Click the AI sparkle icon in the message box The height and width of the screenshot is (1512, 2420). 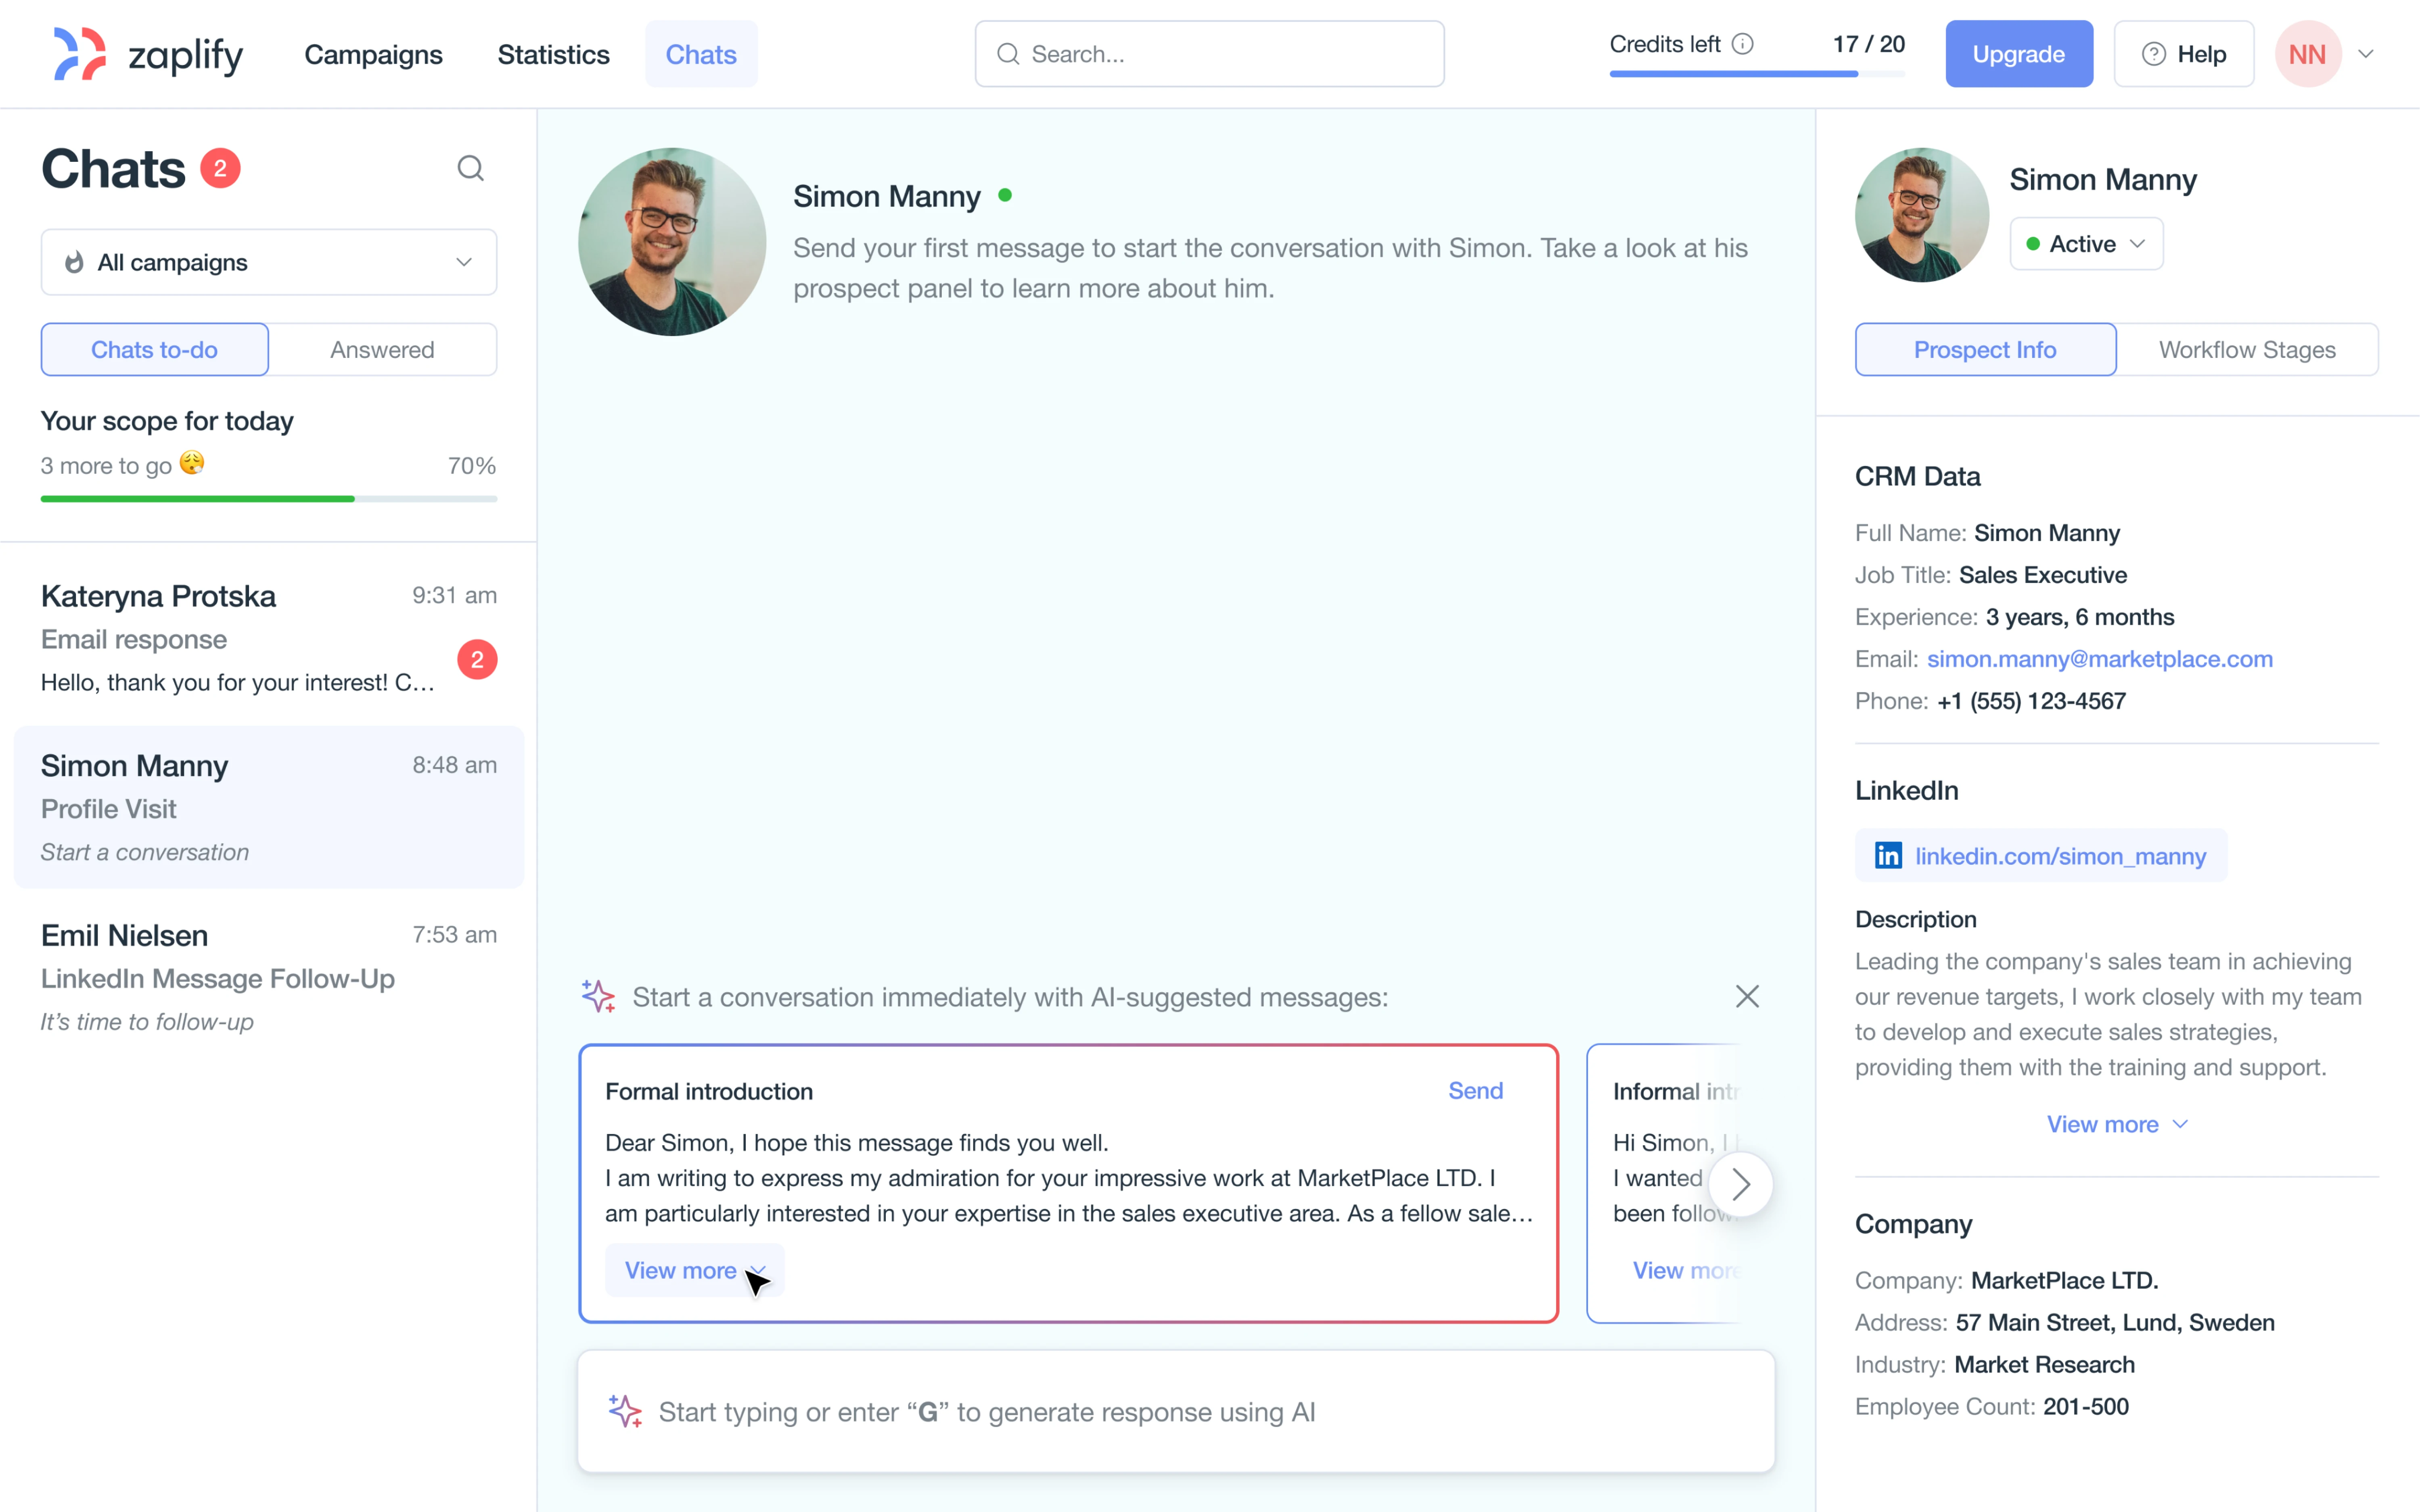coord(625,1411)
